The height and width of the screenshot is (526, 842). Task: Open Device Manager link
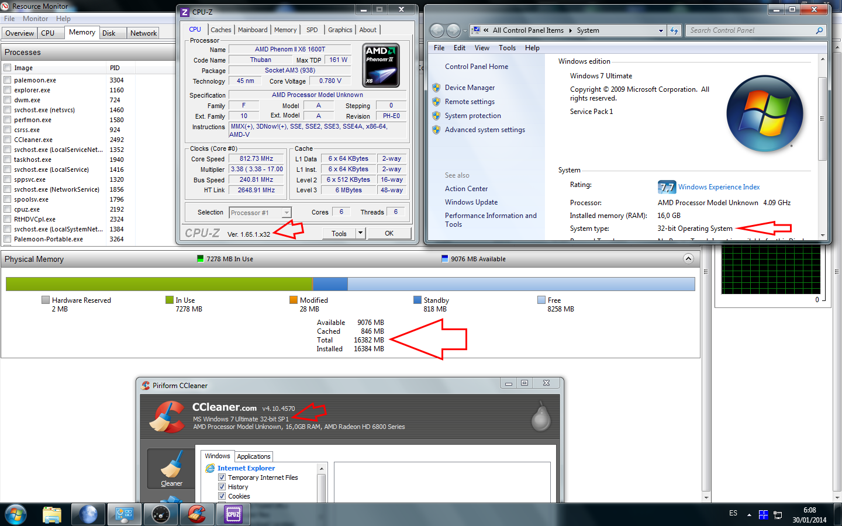[x=470, y=88]
